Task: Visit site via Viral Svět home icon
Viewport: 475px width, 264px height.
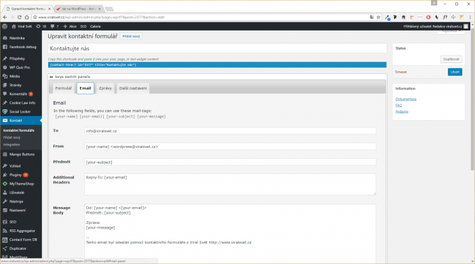Action: pyautogui.click(x=22, y=26)
